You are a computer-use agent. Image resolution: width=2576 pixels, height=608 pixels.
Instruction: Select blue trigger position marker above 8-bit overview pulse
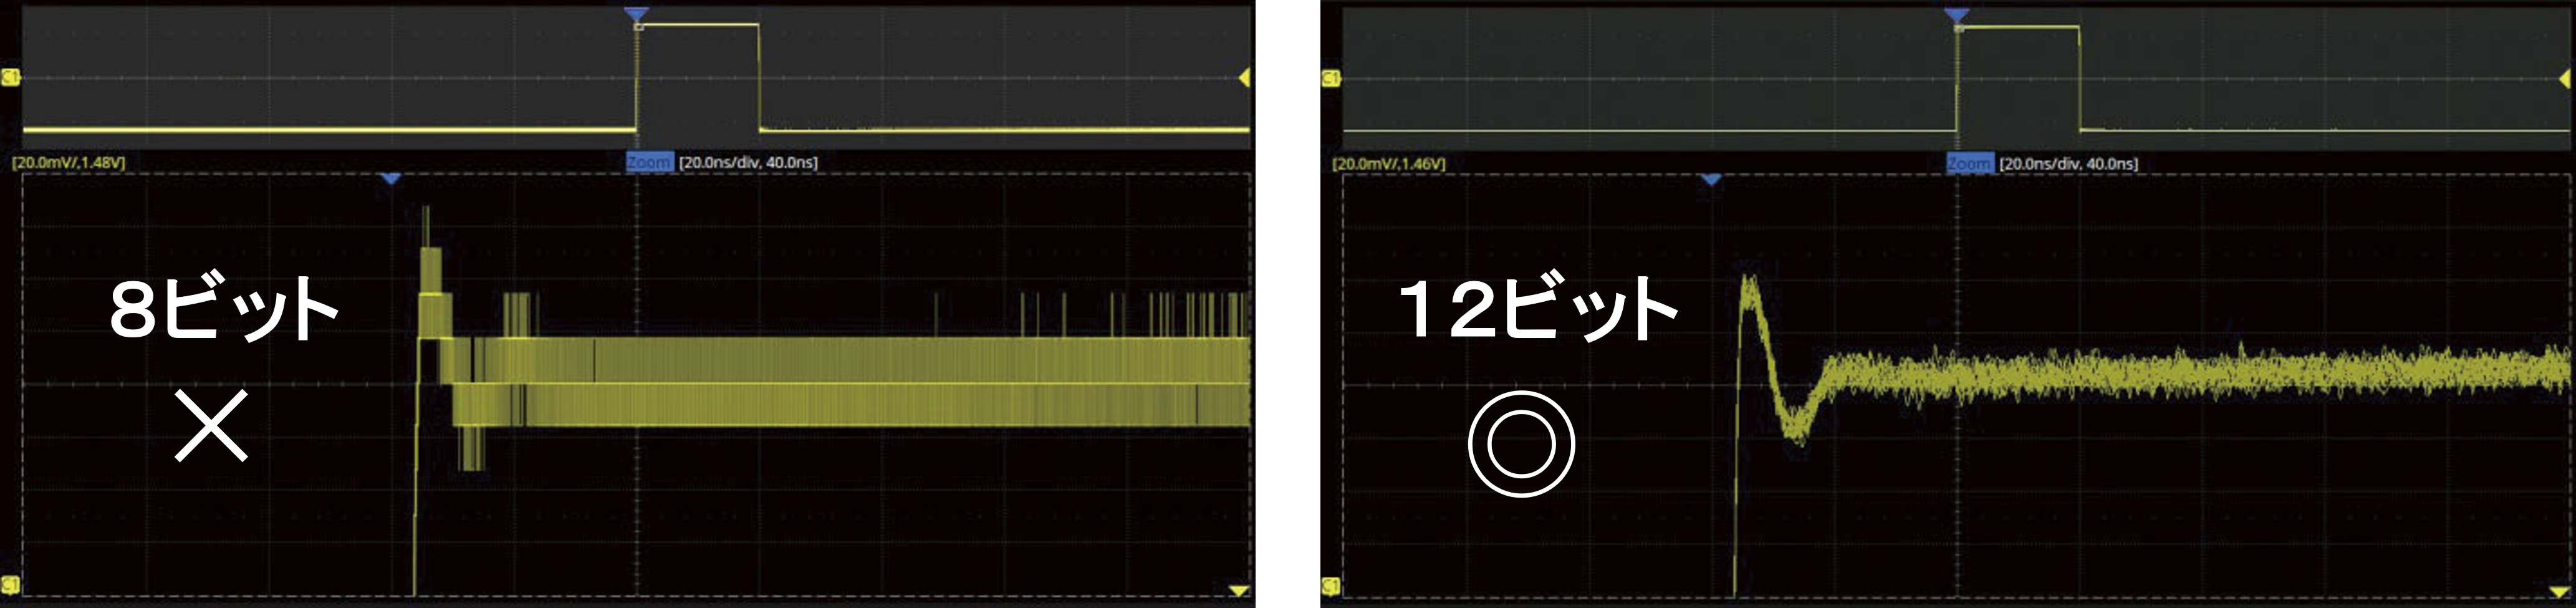pos(636,14)
